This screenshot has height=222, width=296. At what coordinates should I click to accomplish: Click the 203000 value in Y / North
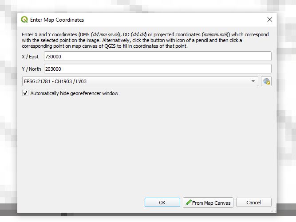[x=54, y=69]
